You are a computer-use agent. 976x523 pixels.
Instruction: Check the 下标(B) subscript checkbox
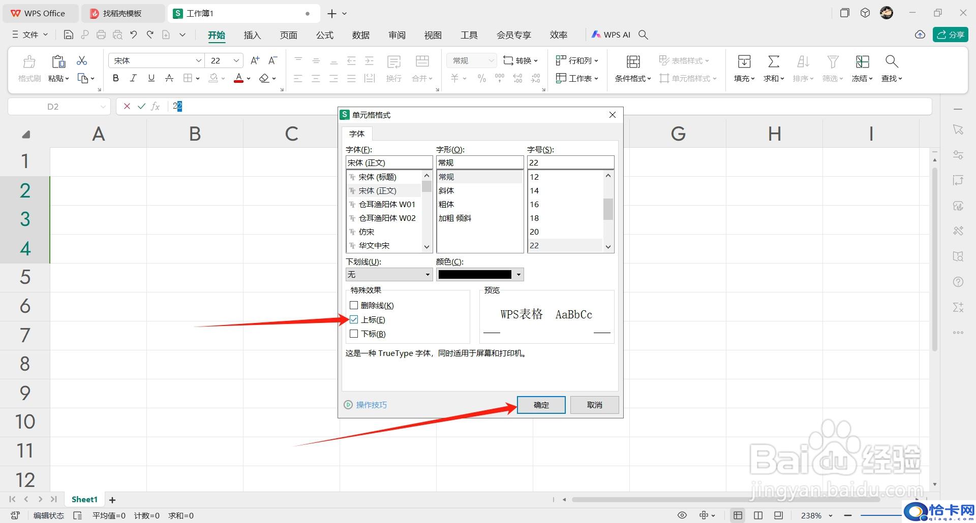pyautogui.click(x=354, y=334)
